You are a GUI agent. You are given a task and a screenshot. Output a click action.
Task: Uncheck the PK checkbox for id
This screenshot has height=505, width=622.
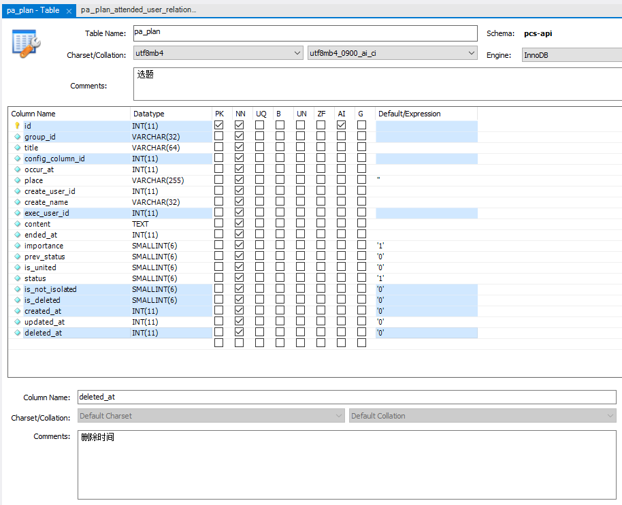(x=218, y=125)
